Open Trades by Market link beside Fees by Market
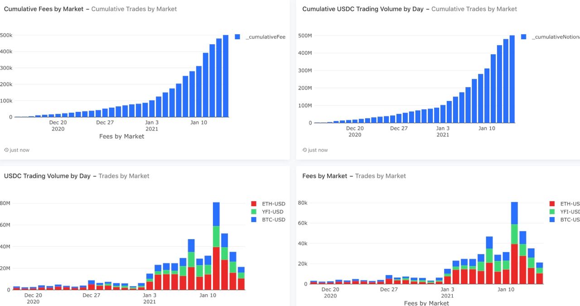The image size is (580, 306). [381, 176]
